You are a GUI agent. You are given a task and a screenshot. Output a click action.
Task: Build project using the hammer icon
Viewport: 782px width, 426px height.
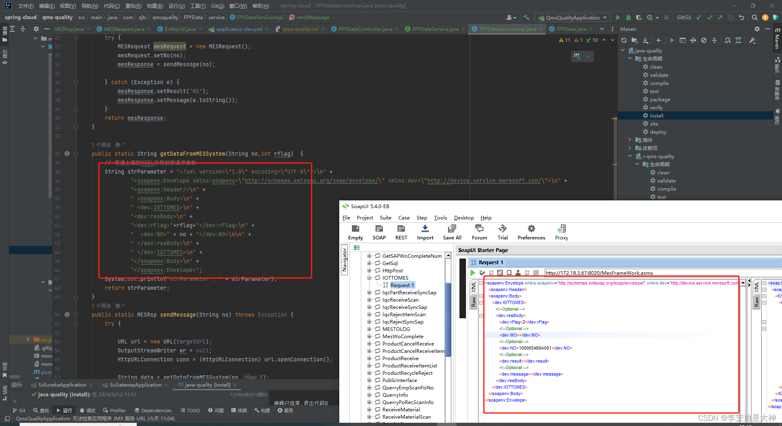pos(526,17)
